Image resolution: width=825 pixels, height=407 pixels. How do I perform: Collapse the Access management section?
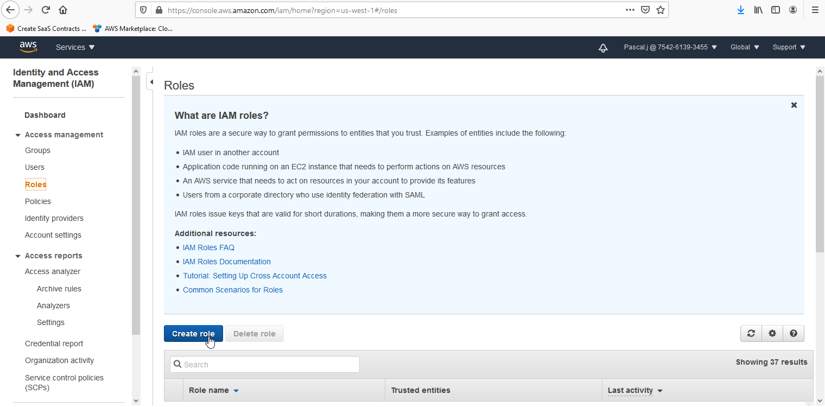pyautogui.click(x=18, y=135)
